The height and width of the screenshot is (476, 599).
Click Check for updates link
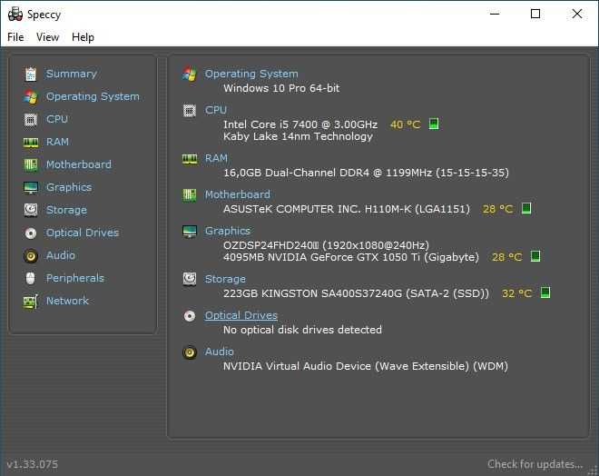click(x=535, y=464)
